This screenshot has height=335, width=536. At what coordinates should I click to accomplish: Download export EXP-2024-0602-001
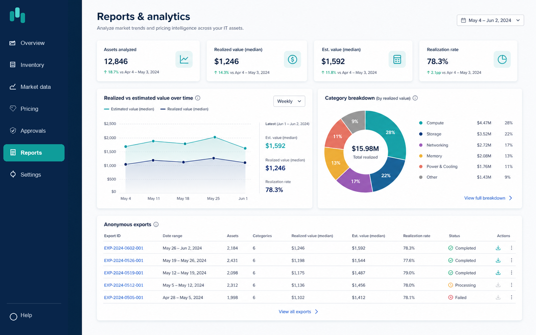[498, 248]
